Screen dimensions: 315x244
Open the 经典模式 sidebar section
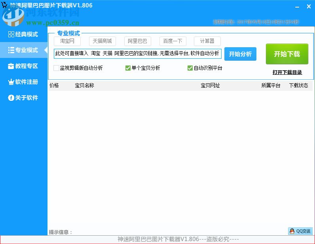[23, 34]
